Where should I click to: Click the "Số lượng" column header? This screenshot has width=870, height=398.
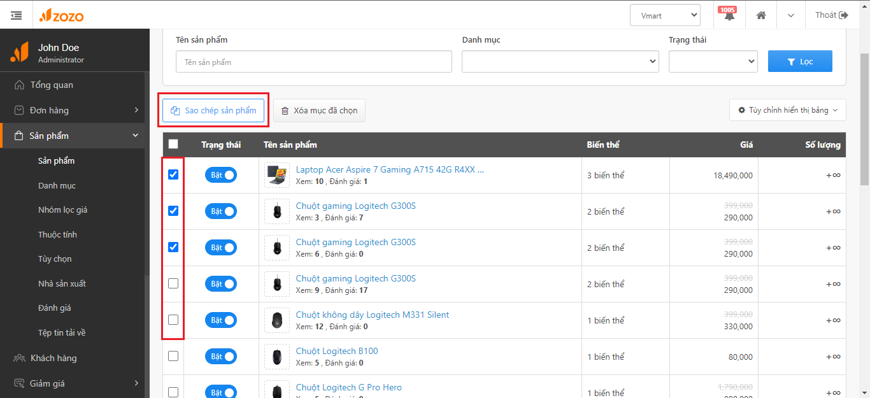823,145
